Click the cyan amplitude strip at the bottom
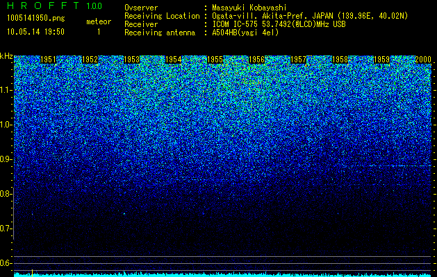This screenshot has width=437, height=277. click(x=222, y=275)
